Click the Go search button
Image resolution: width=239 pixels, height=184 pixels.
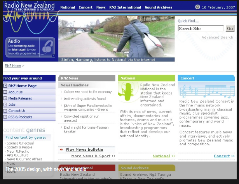230,29
